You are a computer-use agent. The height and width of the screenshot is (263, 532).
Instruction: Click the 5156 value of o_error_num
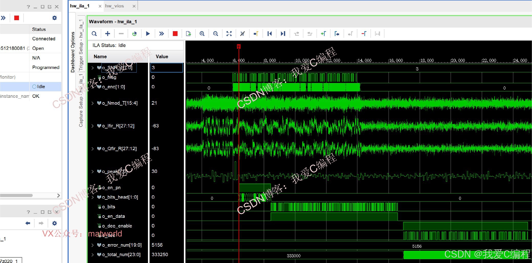tap(157, 245)
